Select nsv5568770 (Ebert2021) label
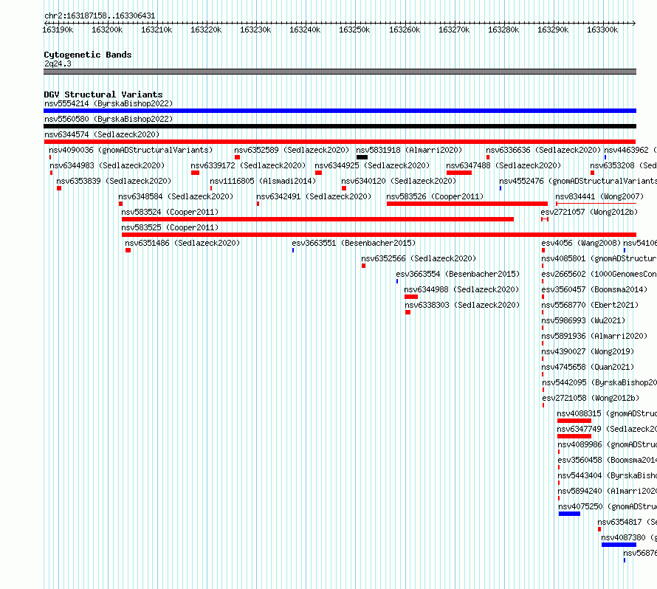Image resolution: width=657 pixels, height=589 pixels. click(x=590, y=305)
